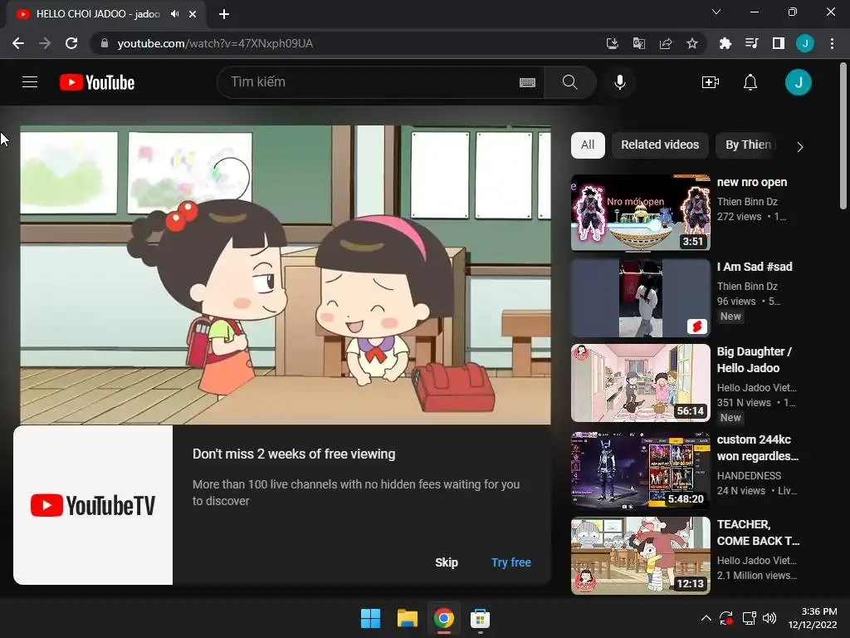
Task: Start voice search with microphone icon
Action: pyautogui.click(x=619, y=82)
